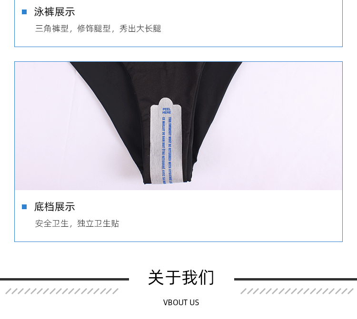Select the 三角裤型 description text line
Image resolution: width=357 pixels, height=319 pixels.
point(98,29)
